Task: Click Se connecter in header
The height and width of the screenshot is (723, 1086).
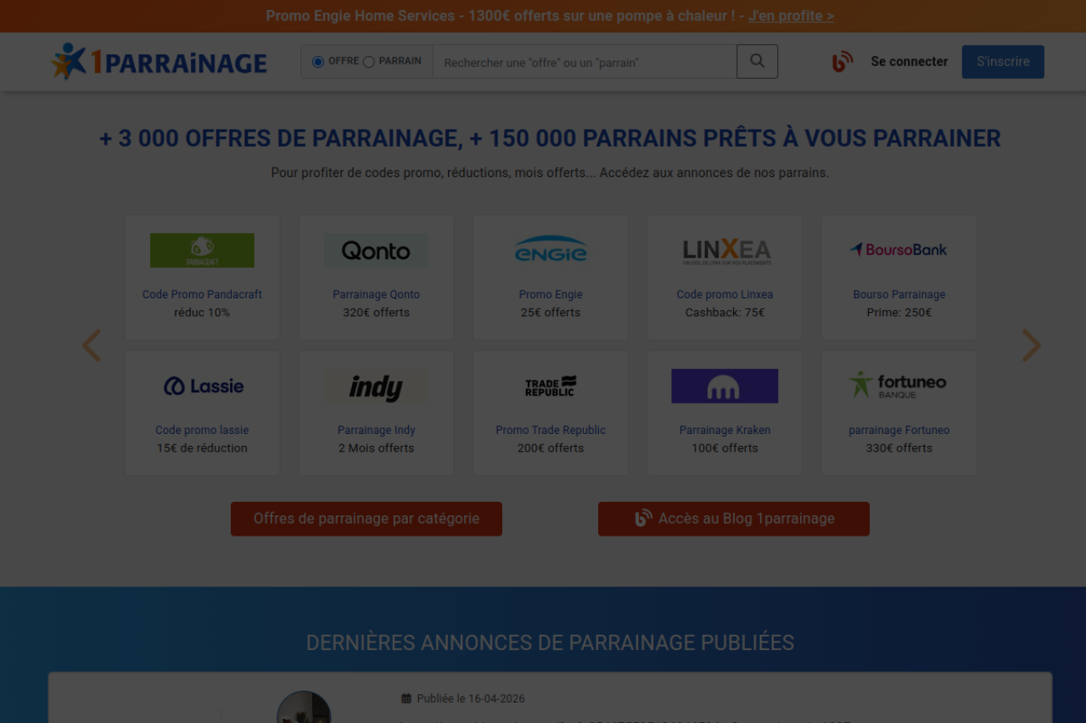Action: coord(910,62)
